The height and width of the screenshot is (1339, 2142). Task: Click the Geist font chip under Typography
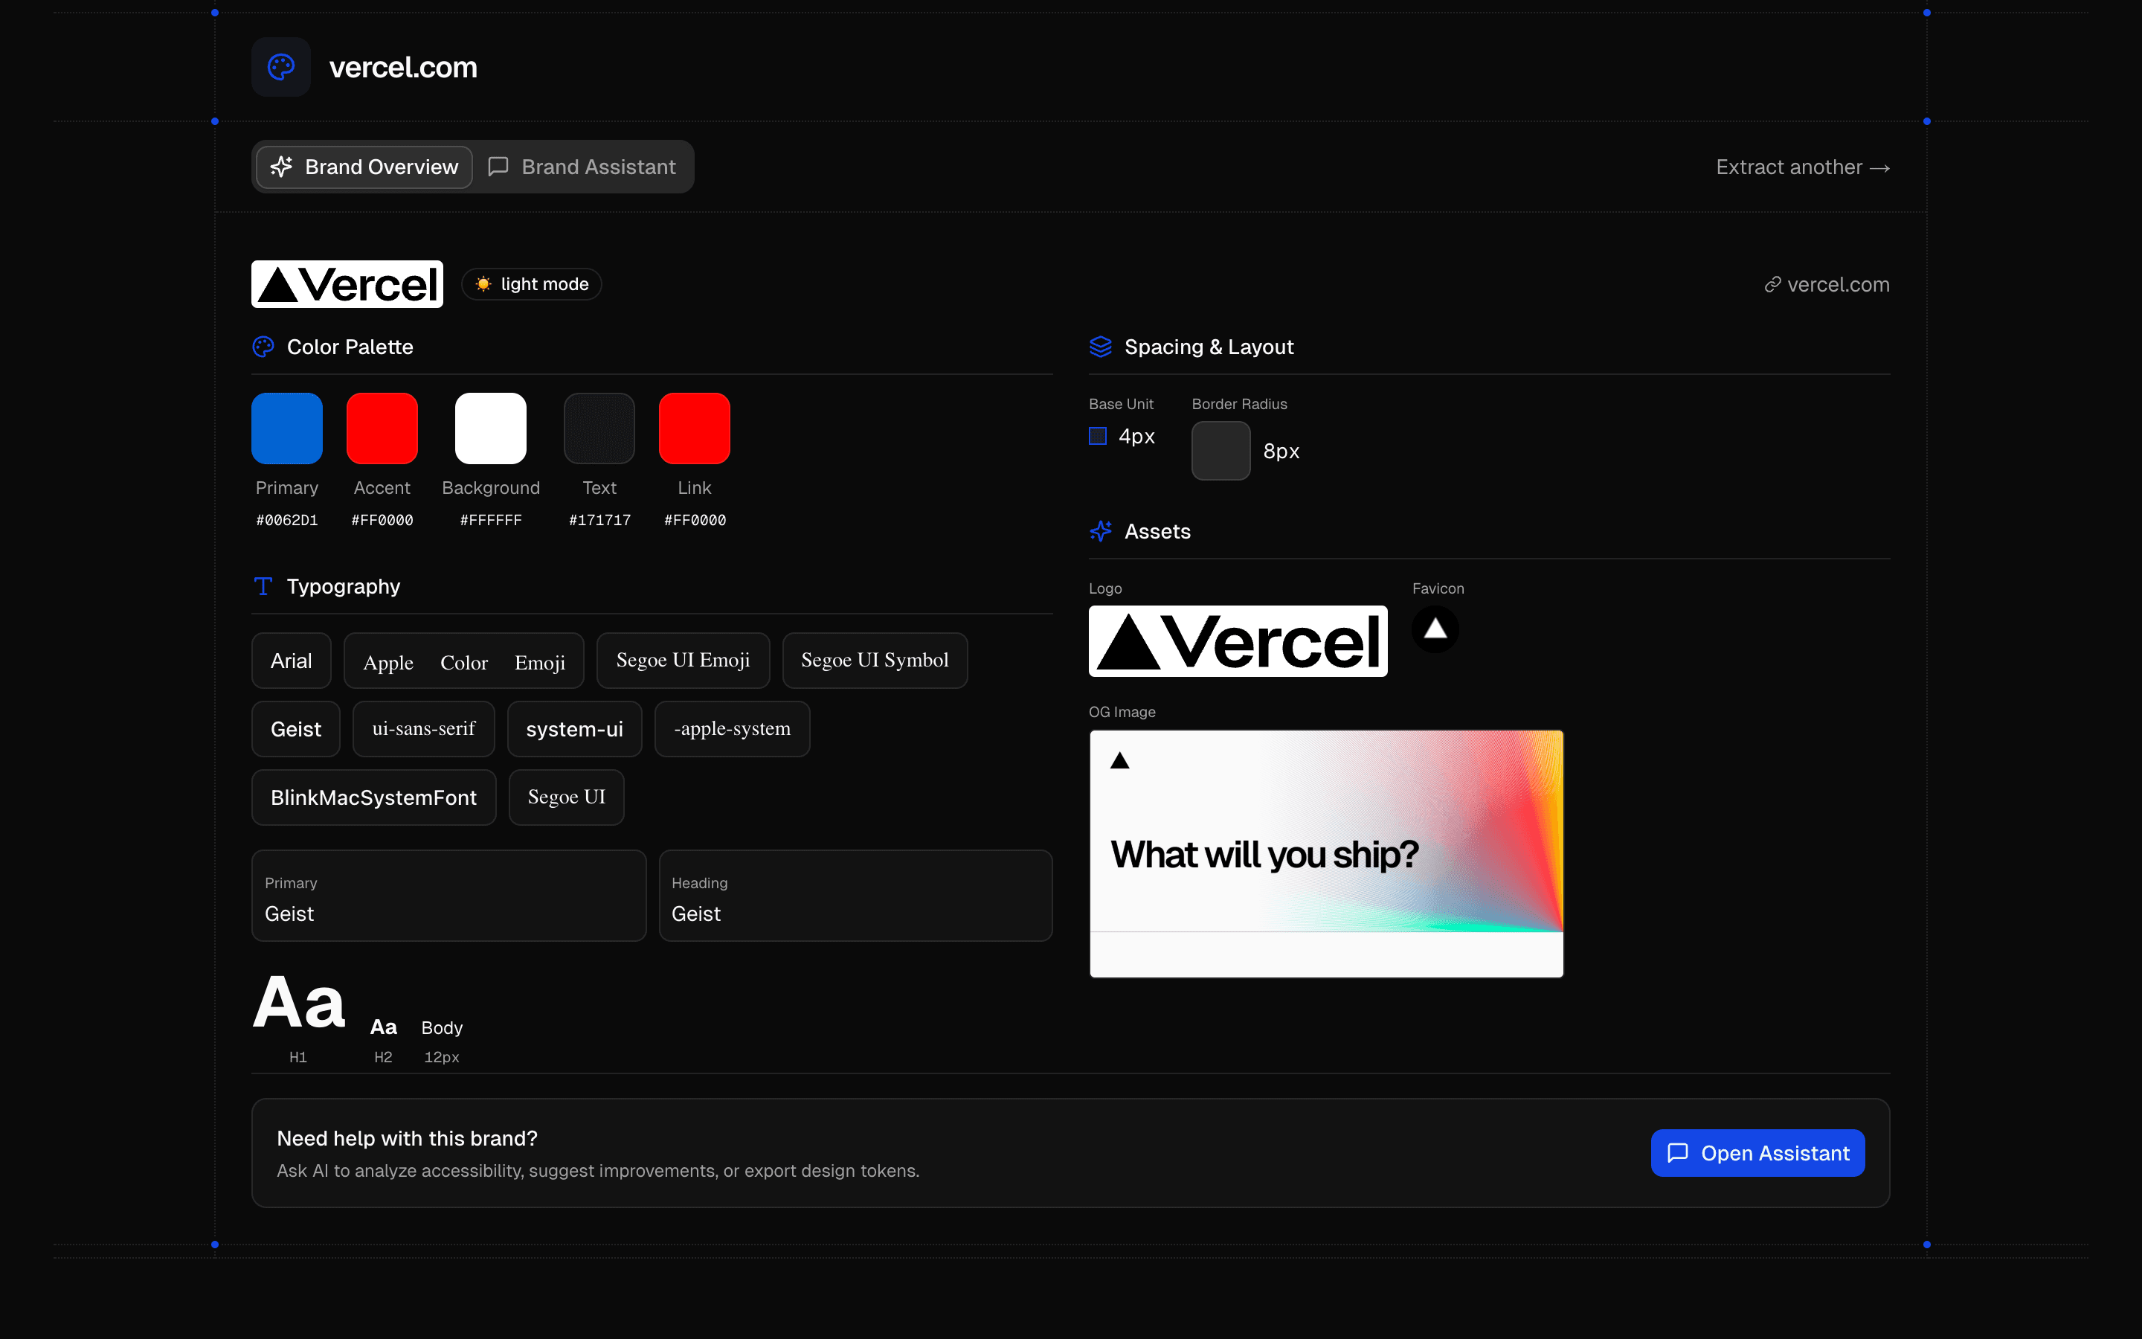(x=295, y=729)
